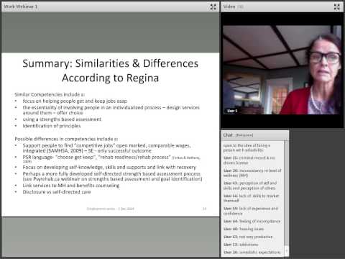Image resolution: width=345 pixels, height=259 pixels.
Task: Click the 'Work Webinar 1' pod title
Action: pos(21,6)
